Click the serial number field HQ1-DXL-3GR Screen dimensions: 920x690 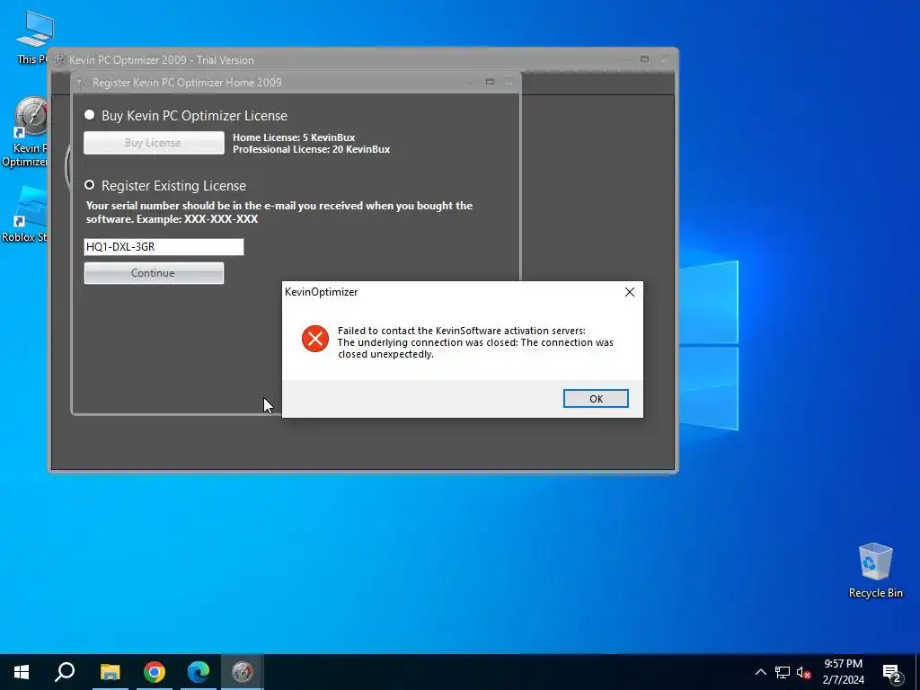[164, 247]
